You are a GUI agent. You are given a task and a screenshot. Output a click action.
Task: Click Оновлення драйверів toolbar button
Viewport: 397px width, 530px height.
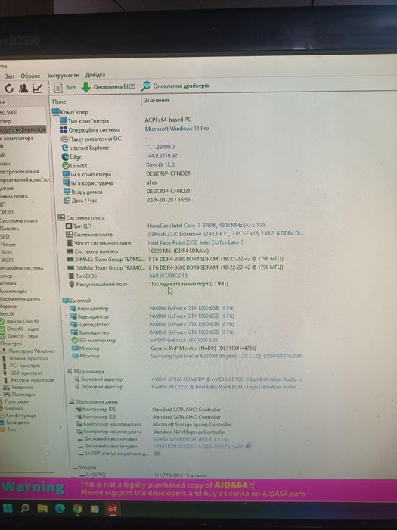[175, 86]
